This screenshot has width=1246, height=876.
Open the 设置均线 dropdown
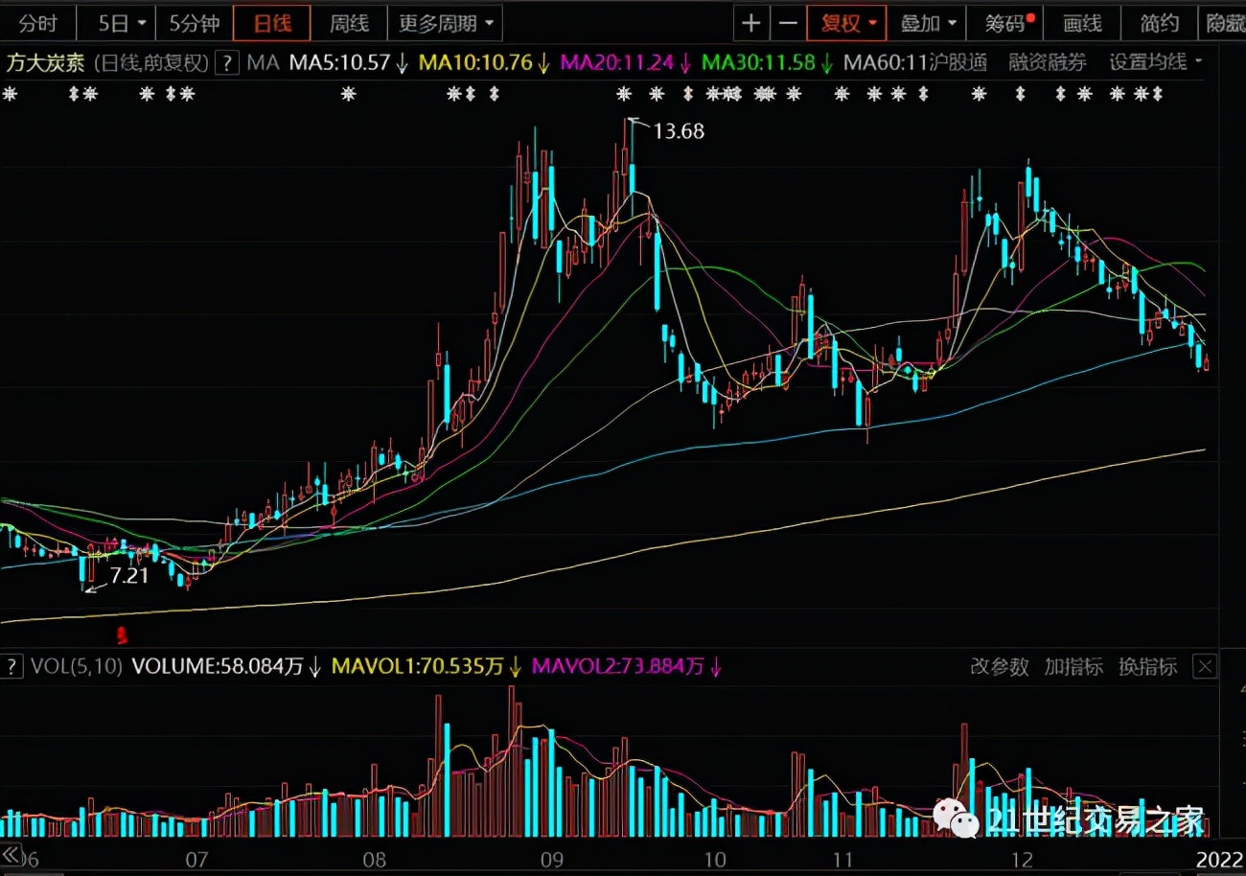1156,63
